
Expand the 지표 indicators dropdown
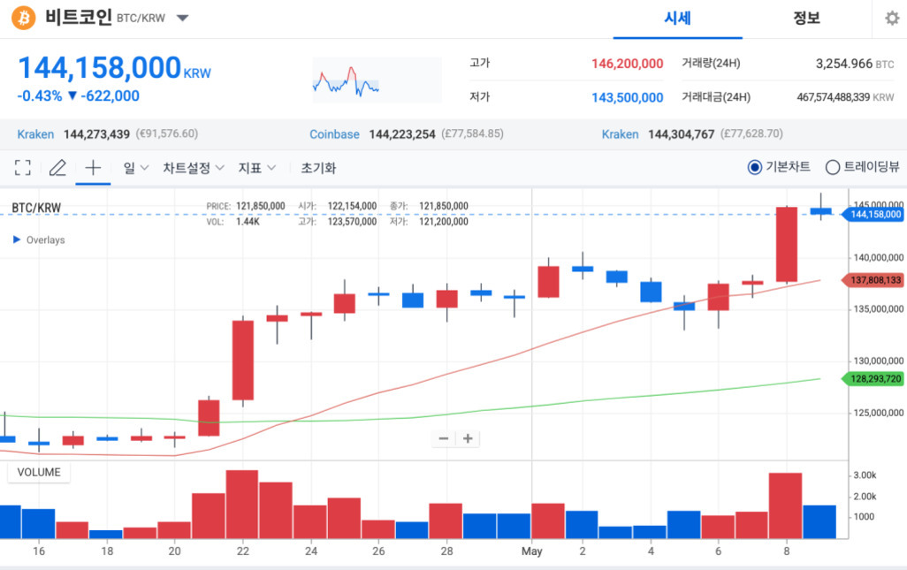257,168
